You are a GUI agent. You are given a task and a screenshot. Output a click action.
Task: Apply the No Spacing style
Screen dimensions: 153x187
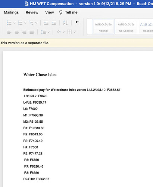point(126,27)
